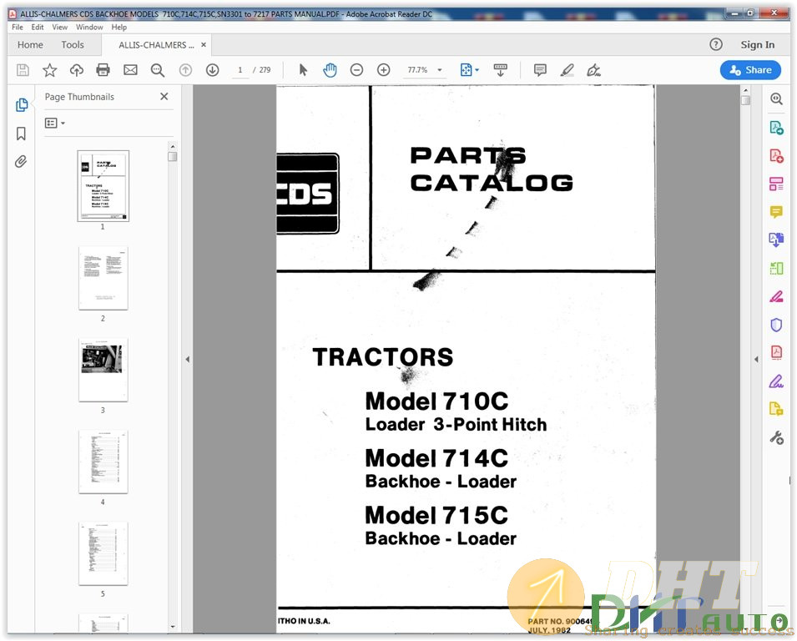Open the Help question mark icon
Viewport: 797px width, 641px height.
click(716, 45)
